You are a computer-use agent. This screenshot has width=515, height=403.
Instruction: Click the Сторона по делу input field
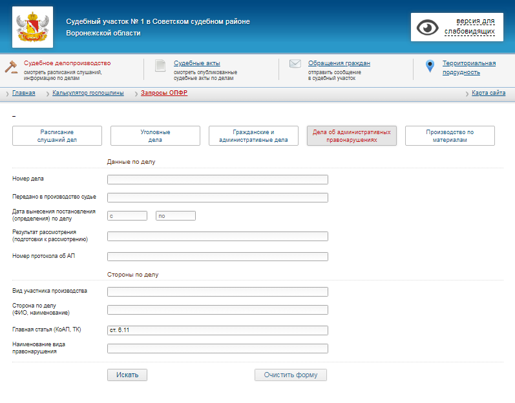(217, 310)
